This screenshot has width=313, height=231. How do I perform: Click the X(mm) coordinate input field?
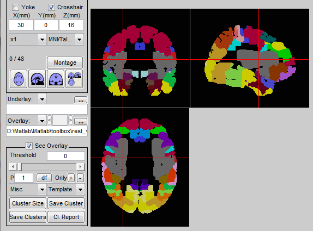click(21, 25)
